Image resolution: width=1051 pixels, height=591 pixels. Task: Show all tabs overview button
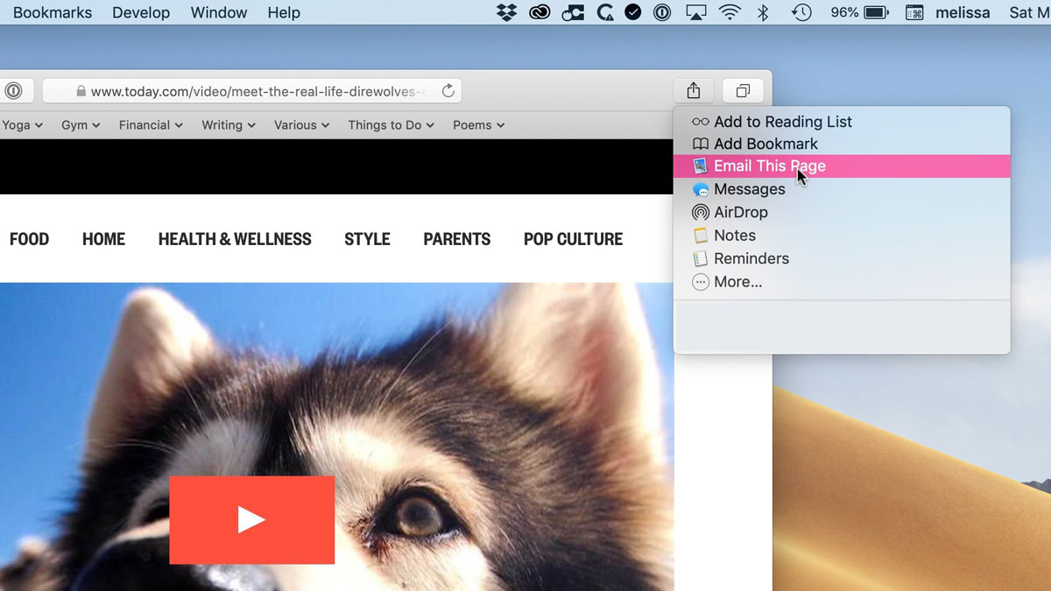(742, 90)
